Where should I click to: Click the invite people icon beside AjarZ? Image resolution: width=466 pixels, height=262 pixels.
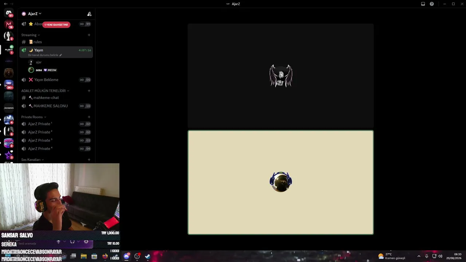point(89,14)
